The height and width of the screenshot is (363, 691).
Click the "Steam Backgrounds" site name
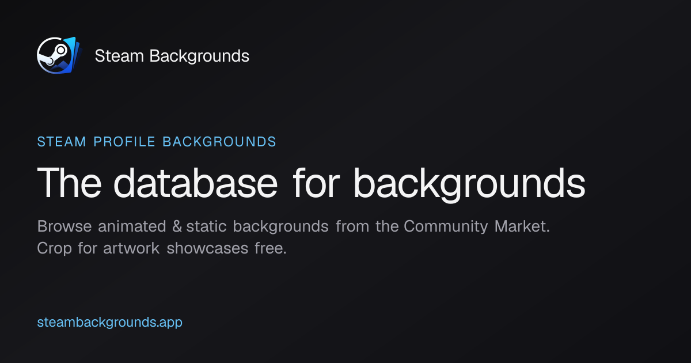tap(172, 56)
